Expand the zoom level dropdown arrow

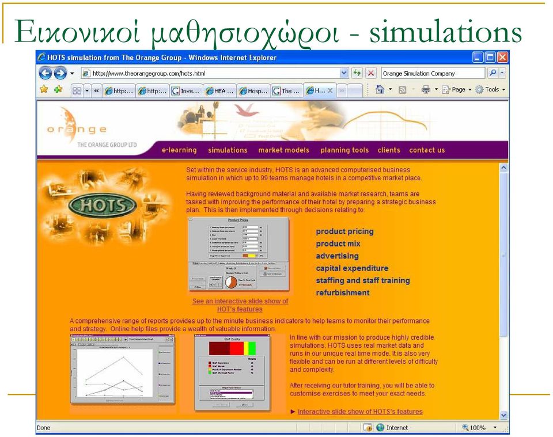point(495,427)
